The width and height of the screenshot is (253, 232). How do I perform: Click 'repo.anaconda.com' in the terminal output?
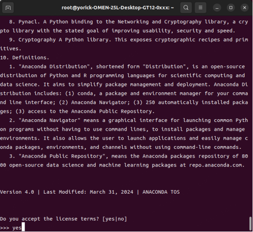click(216, 165)
